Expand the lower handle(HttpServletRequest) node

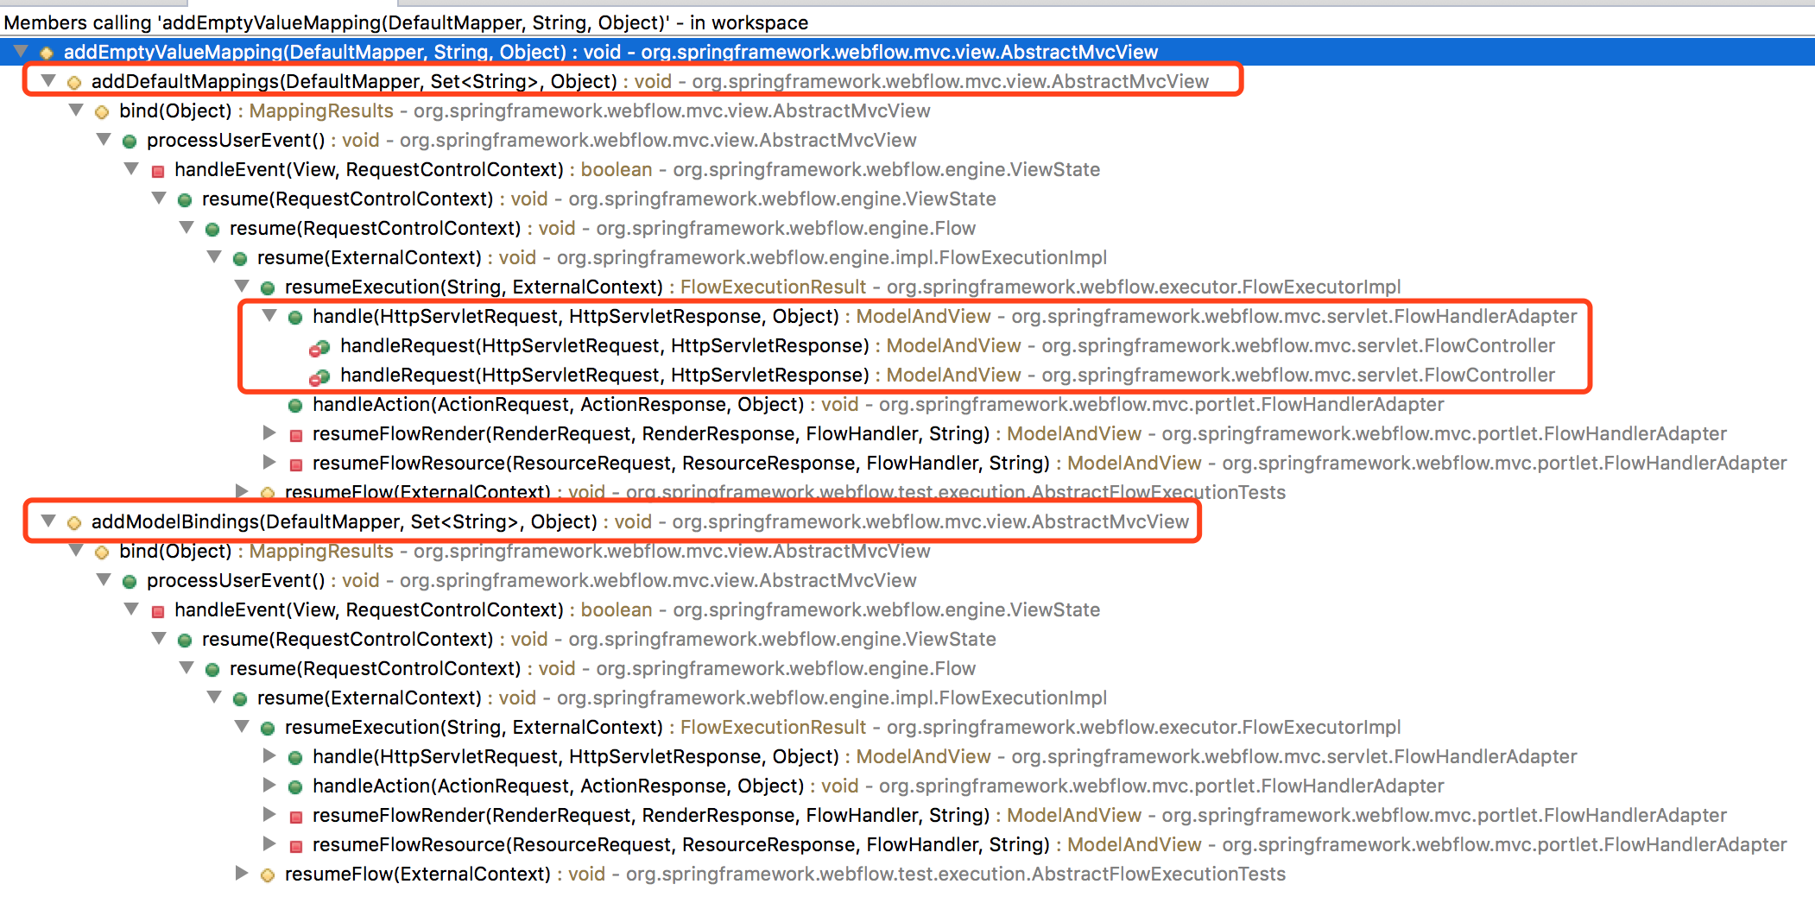(269, 756)
